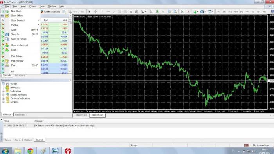Choose Login from the File menu
This screenshot has height=154, width=274.
pyautogui.click(x=23, y=50)
